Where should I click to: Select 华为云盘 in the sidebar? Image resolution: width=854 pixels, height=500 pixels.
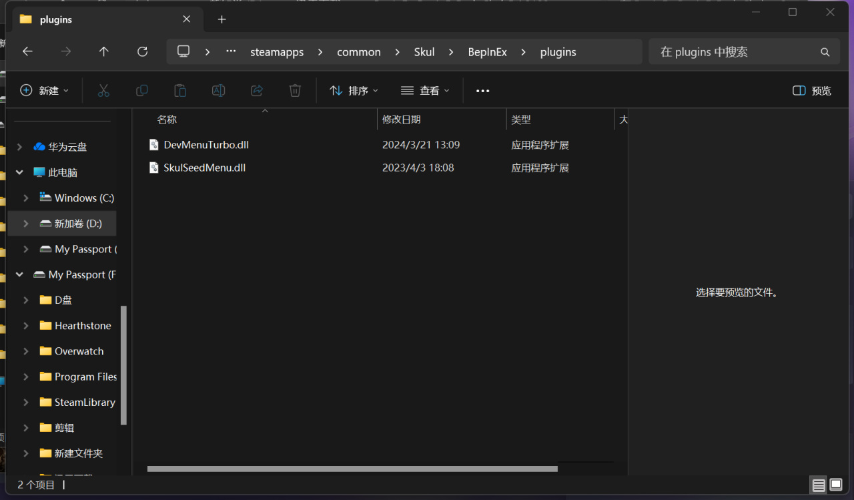[67, 147]
